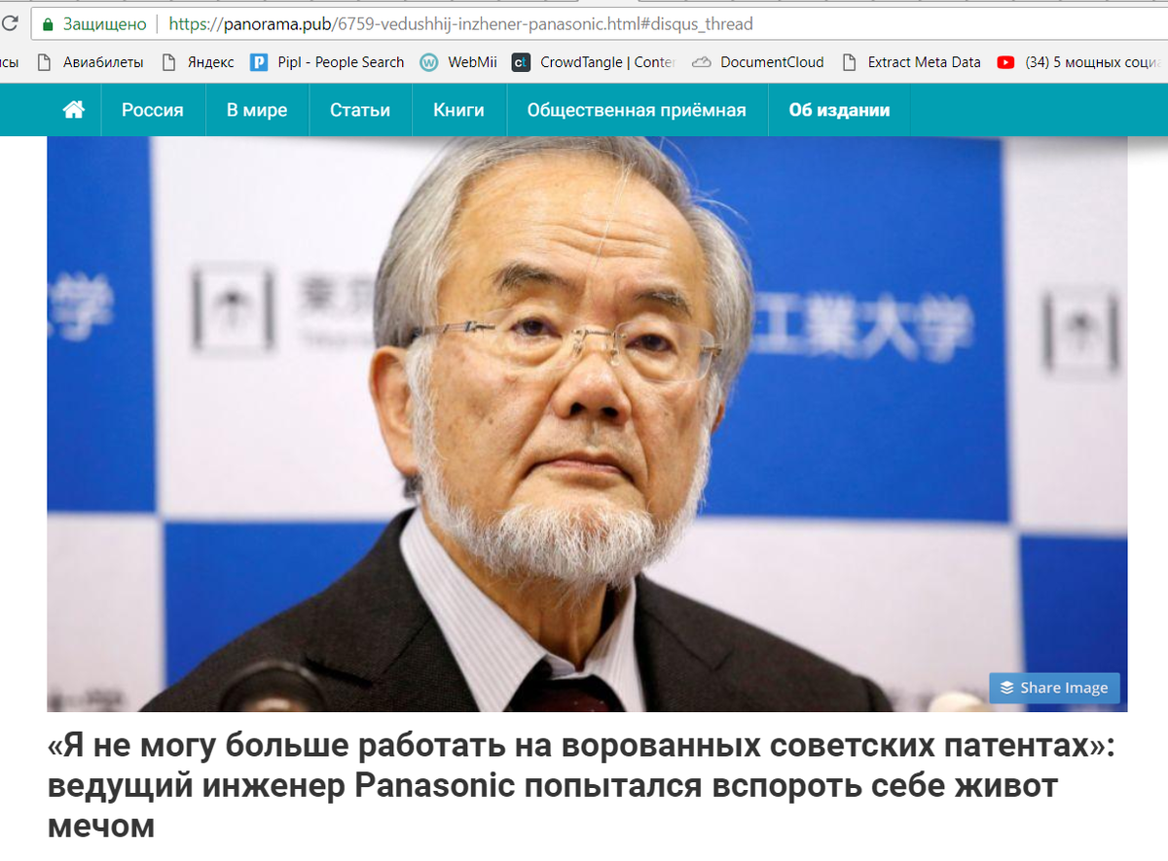The width and height of the screenshot is (1168, 861).
Task: Click the Share Image button
Action: click(x=1054, y=688)
